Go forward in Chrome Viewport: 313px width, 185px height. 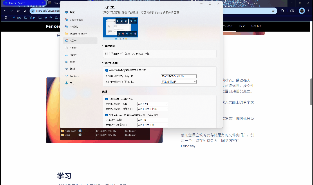[x=12, y=11]
